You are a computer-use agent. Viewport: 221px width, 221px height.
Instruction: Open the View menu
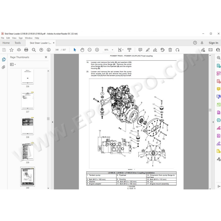click(x=14, y=38)
